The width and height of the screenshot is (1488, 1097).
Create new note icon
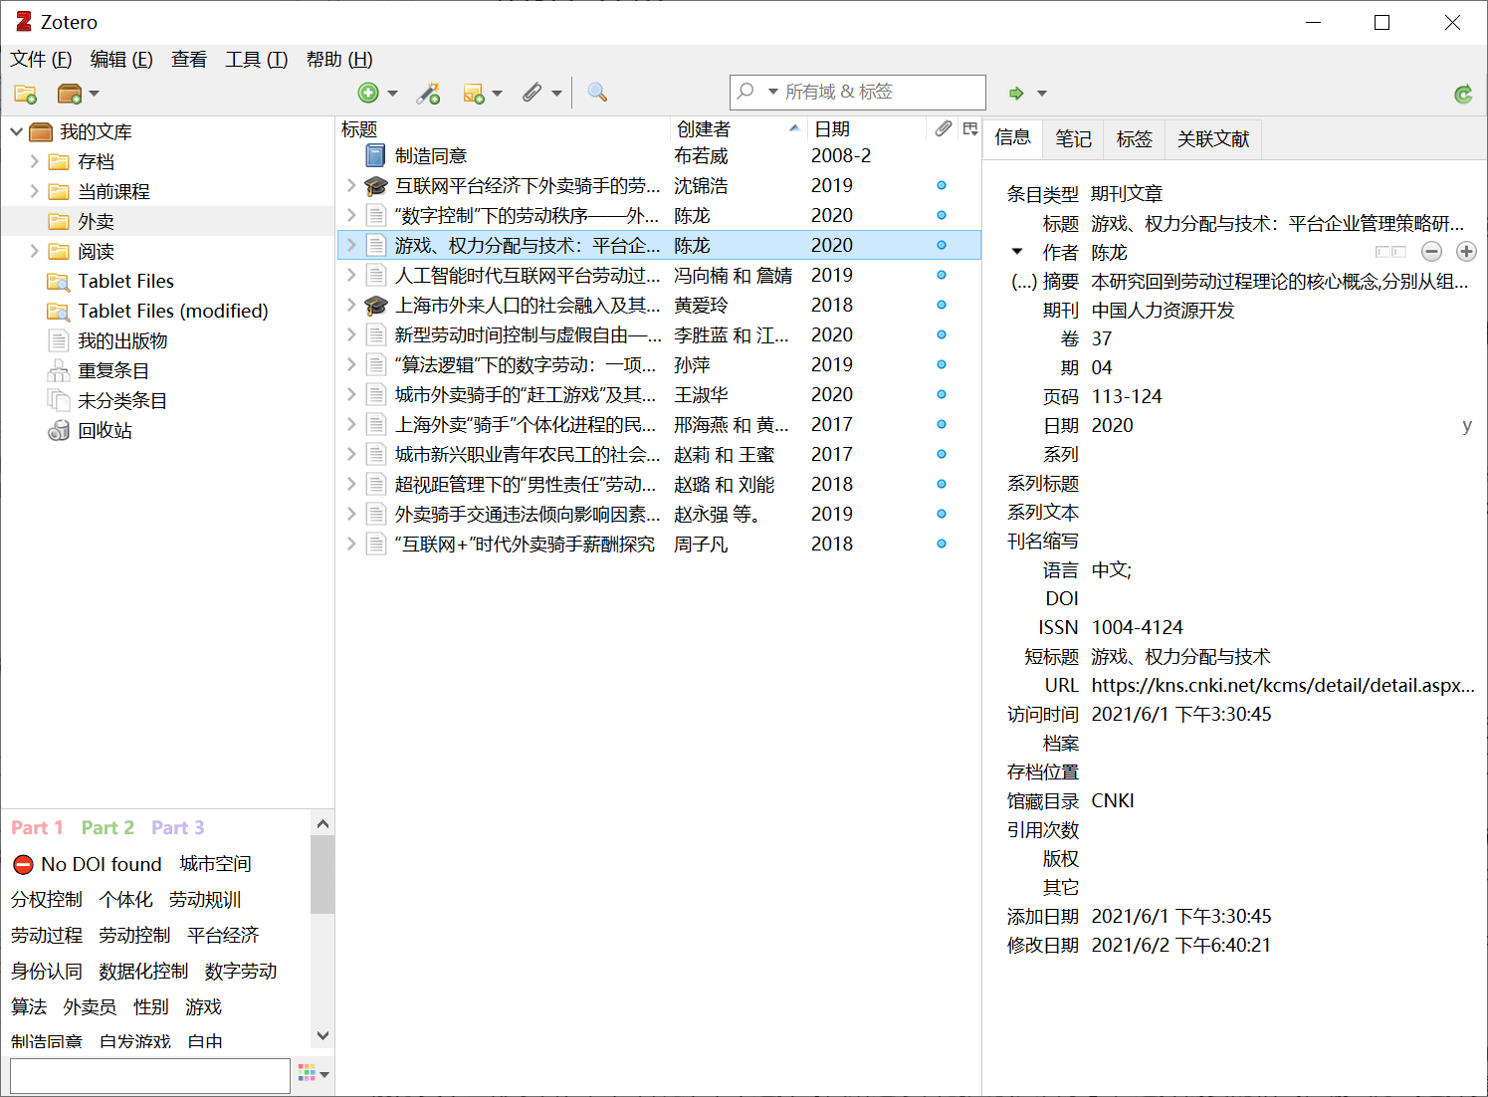(x=474, y=93)
